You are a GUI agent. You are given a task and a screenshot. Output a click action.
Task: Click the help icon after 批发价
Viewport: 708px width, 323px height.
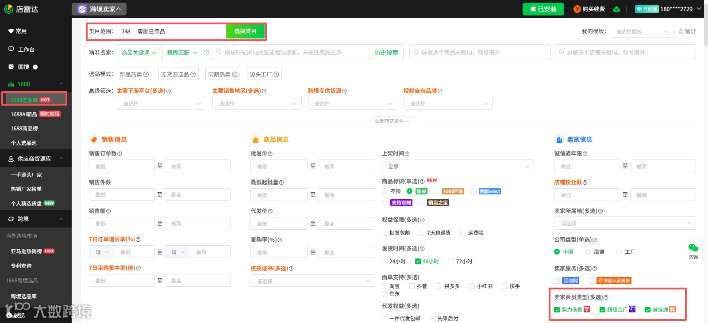(x=270, y=154)
